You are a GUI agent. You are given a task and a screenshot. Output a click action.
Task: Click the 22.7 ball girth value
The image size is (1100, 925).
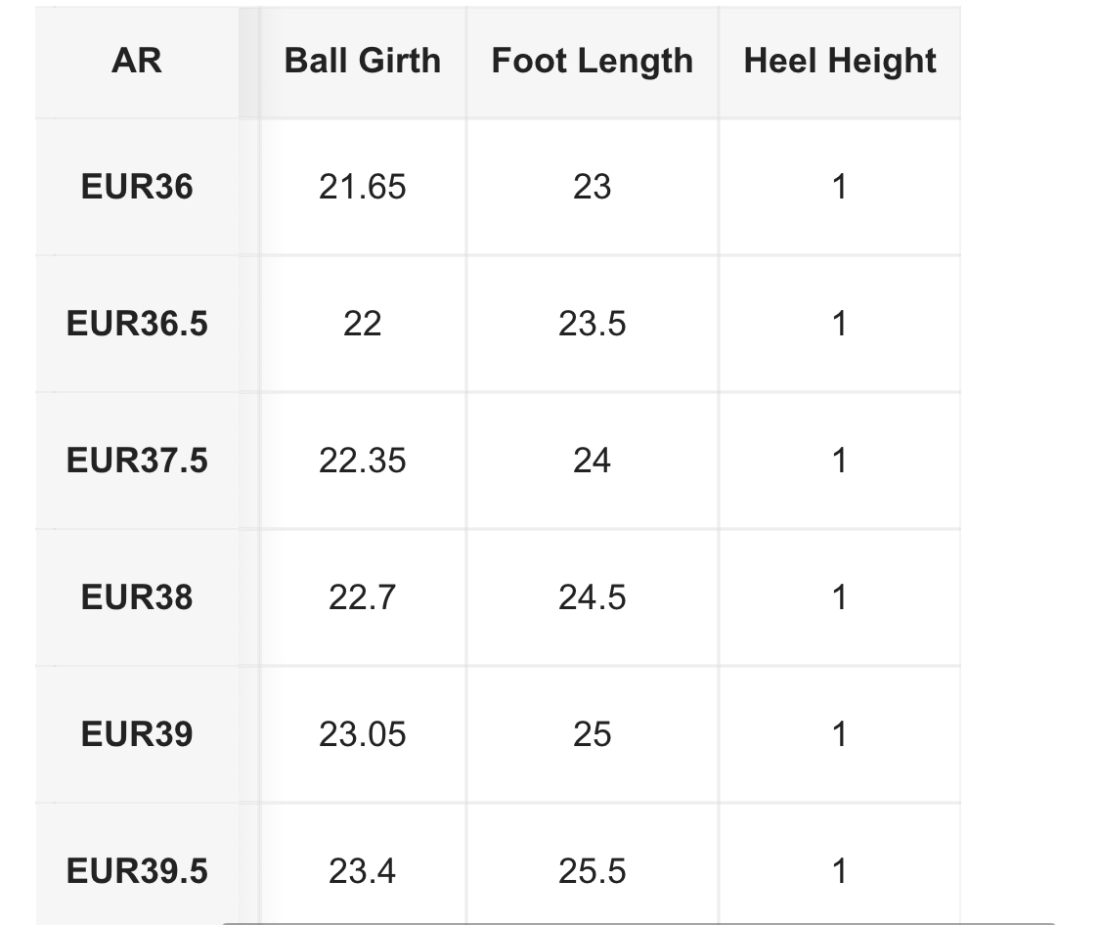(x=362, y=597)
